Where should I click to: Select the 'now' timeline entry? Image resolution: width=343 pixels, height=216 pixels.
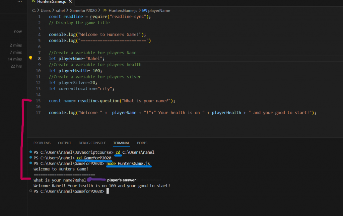coord(18,31)
